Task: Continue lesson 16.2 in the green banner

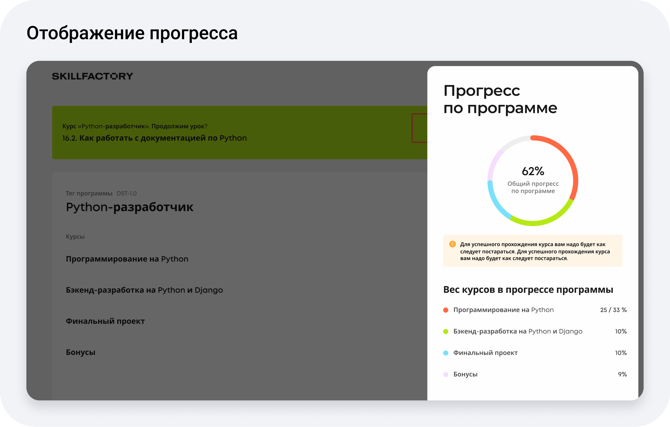Action: pyautogui.click(x=154, y=138)
